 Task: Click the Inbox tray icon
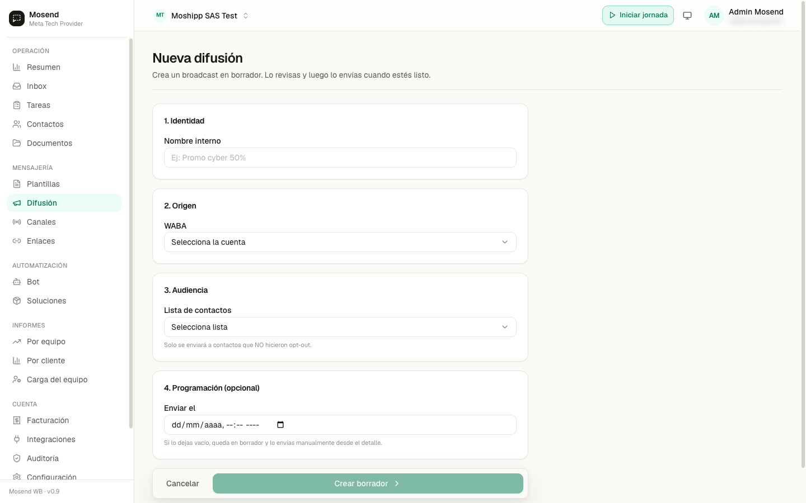click(17, 86)
